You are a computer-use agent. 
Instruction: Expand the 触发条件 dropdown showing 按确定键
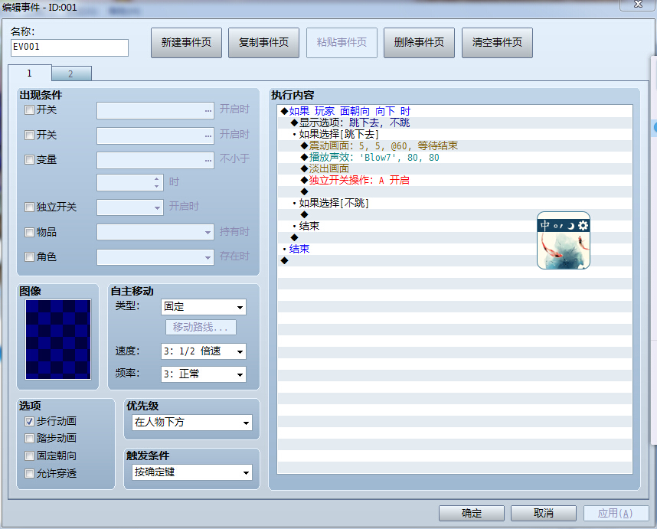[192, 472]
